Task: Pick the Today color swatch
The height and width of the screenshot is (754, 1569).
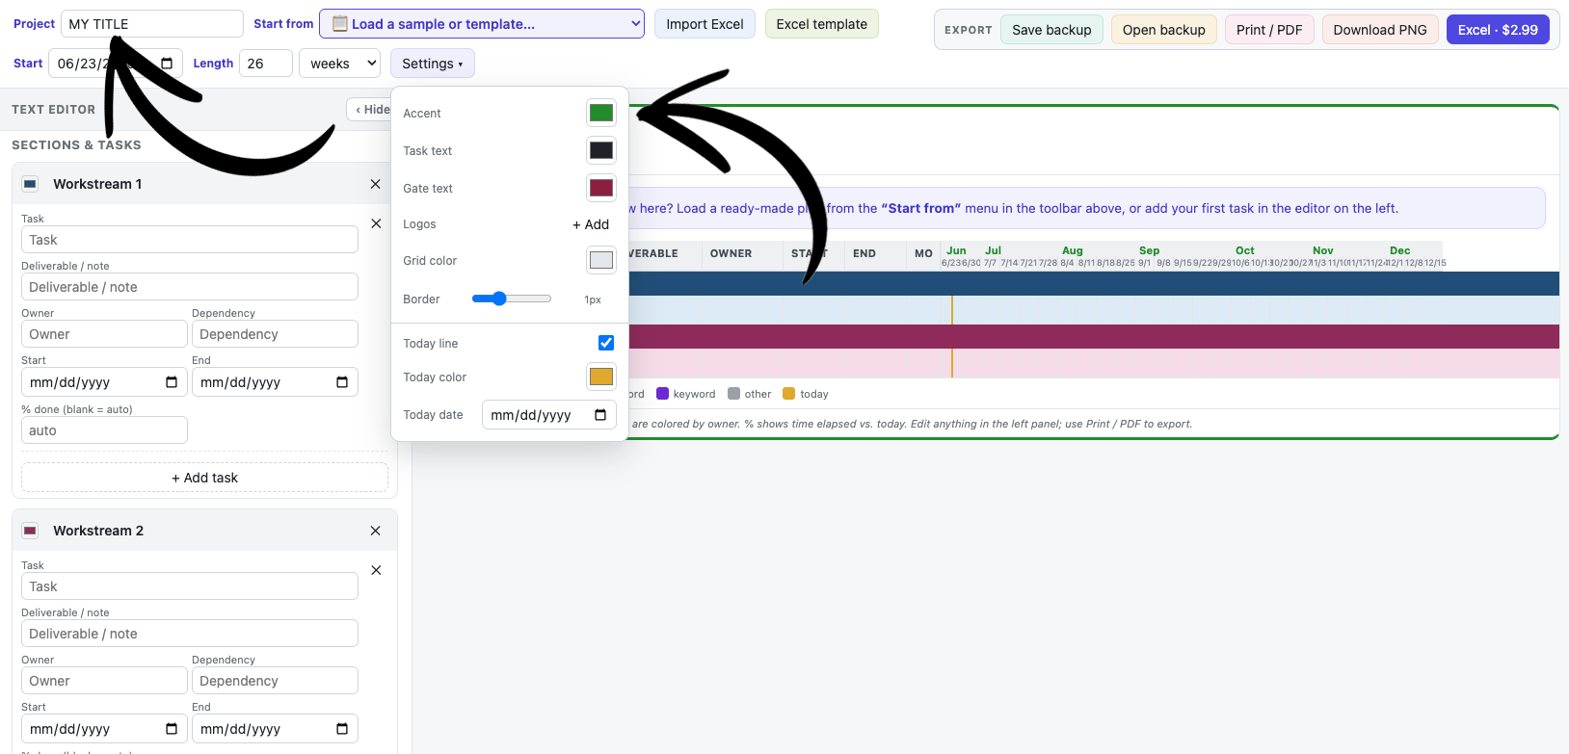Action: 601,377
